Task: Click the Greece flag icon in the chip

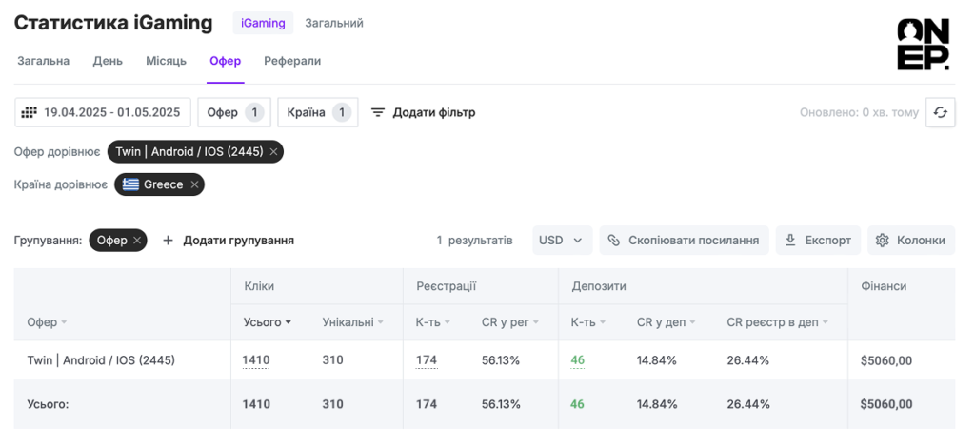Action: pos(130,184)
